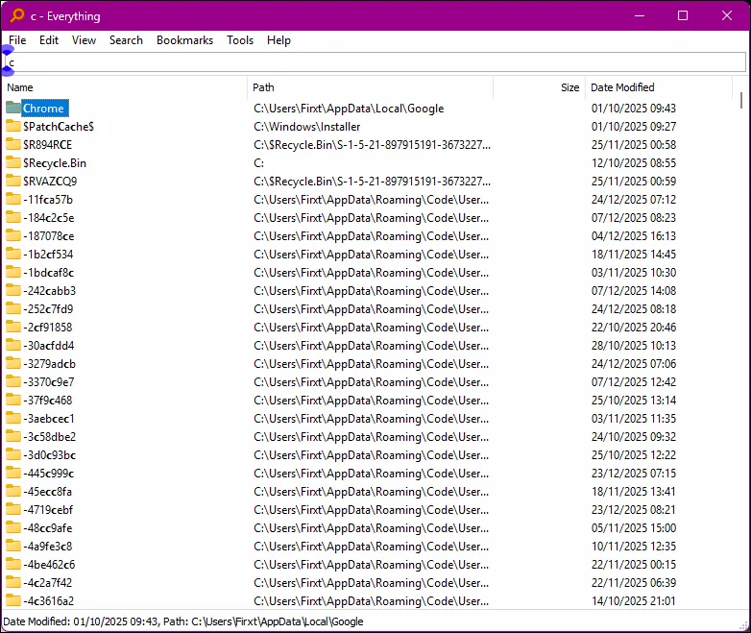This screenshot has height=633, width=751.
Task: Open the Edit menu
Action: click(x=49, y=40)
